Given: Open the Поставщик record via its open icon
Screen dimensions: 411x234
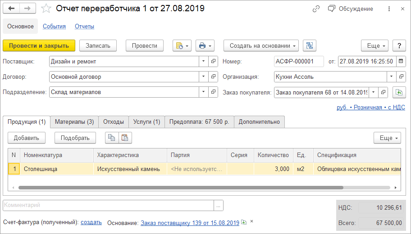Looking at the screenshot, I should click(x=213, y=61).
